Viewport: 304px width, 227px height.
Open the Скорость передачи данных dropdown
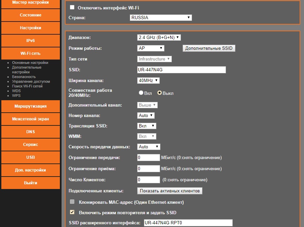click(x=149, y=147)
